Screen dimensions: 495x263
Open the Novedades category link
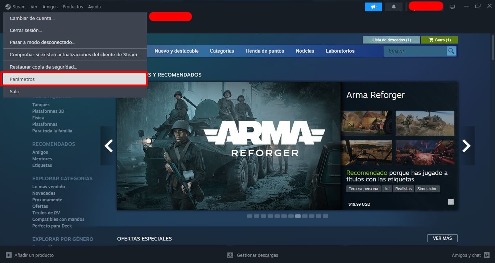(x=44, y=193)
